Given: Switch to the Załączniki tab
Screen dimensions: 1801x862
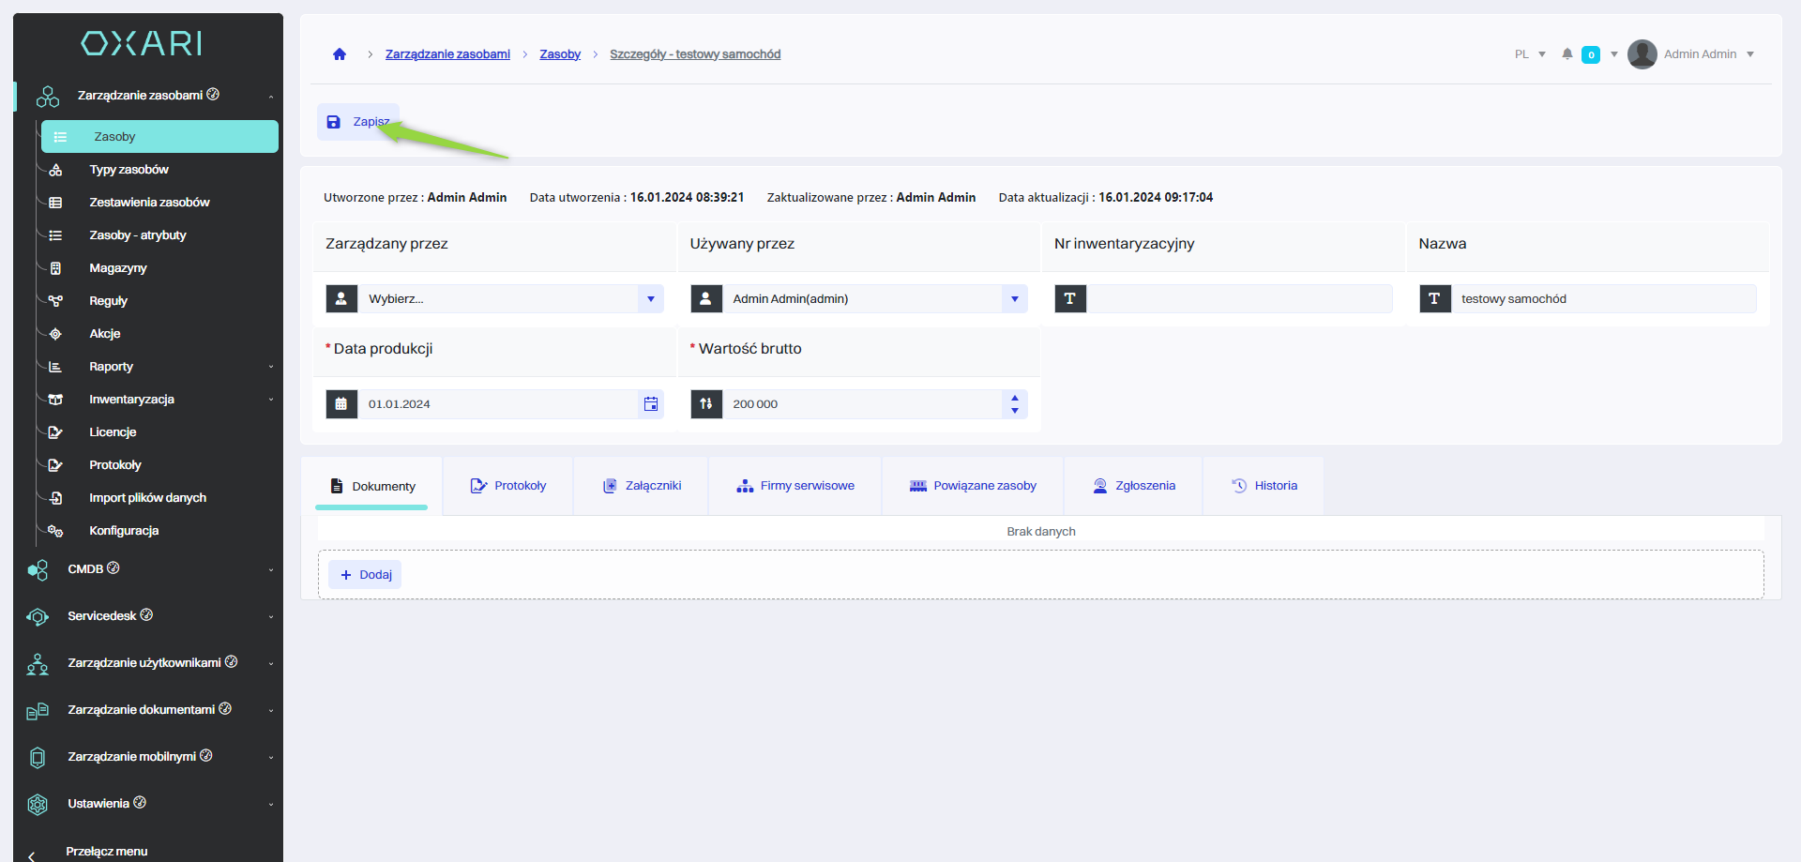Looking at the screenshot, I should pyautogui.click(x=642, y=486).
